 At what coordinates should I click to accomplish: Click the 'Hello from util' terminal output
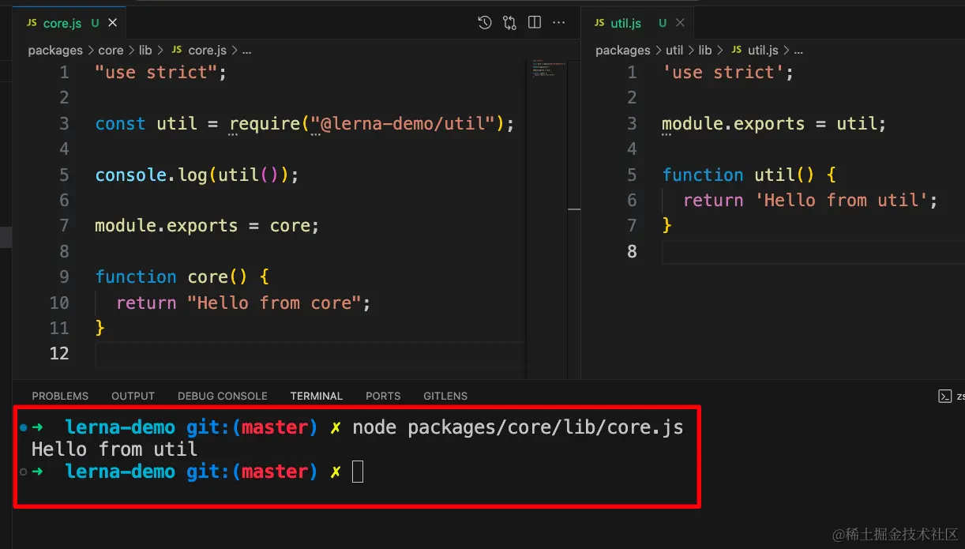tap(115, 449)
